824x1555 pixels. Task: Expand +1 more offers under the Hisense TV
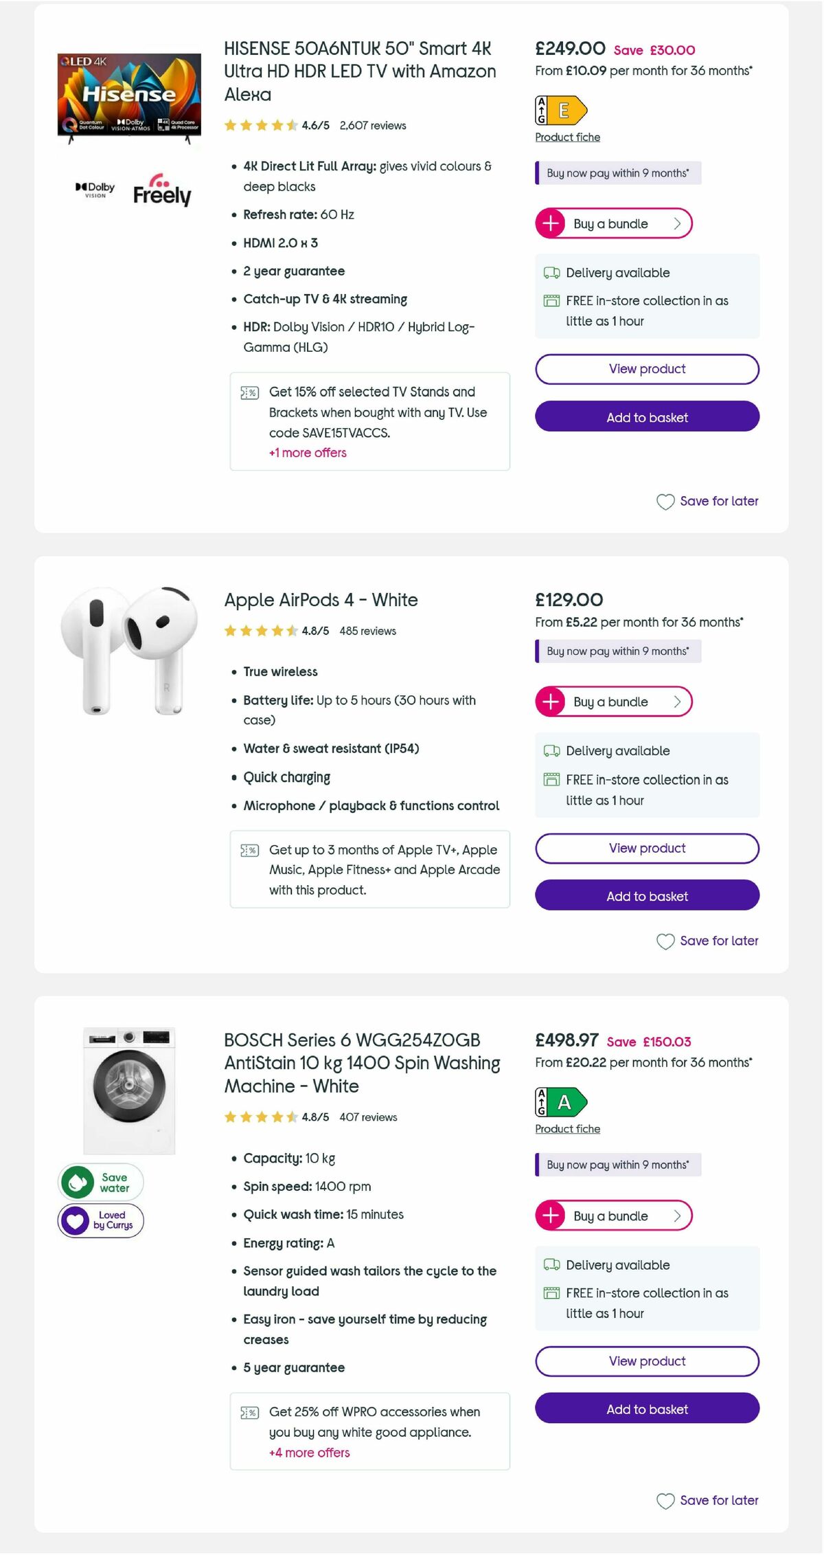[x=308, y=453]
